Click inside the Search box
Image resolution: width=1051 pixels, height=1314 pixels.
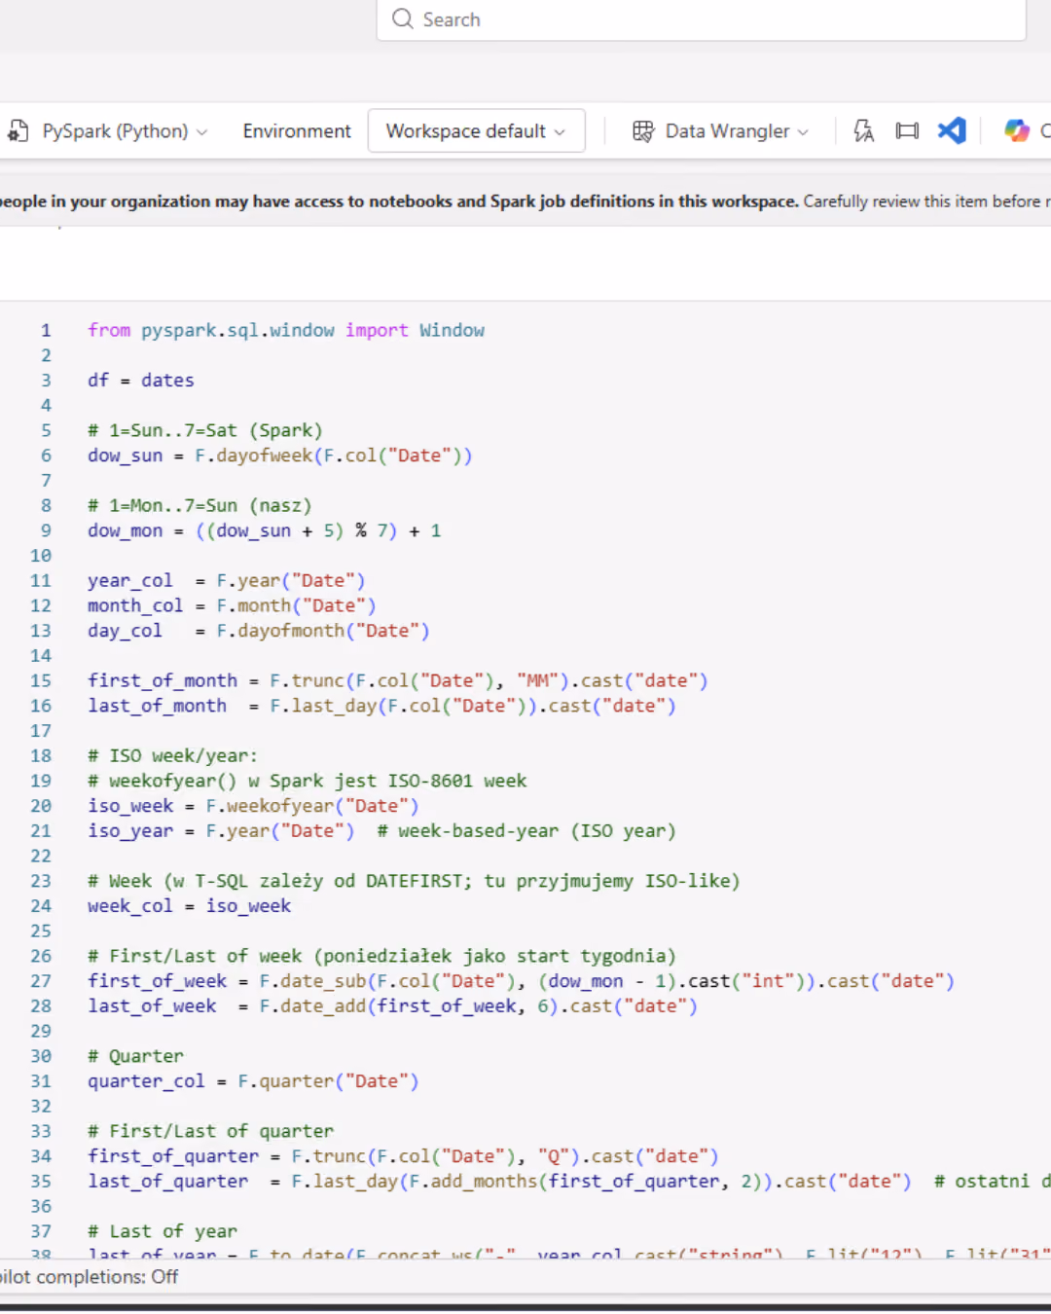coord(701,19)
